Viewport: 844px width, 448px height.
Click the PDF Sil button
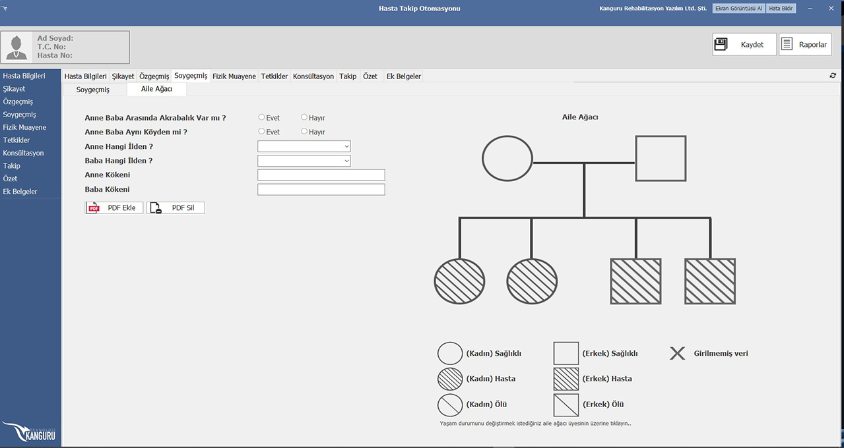coord(176,208)
